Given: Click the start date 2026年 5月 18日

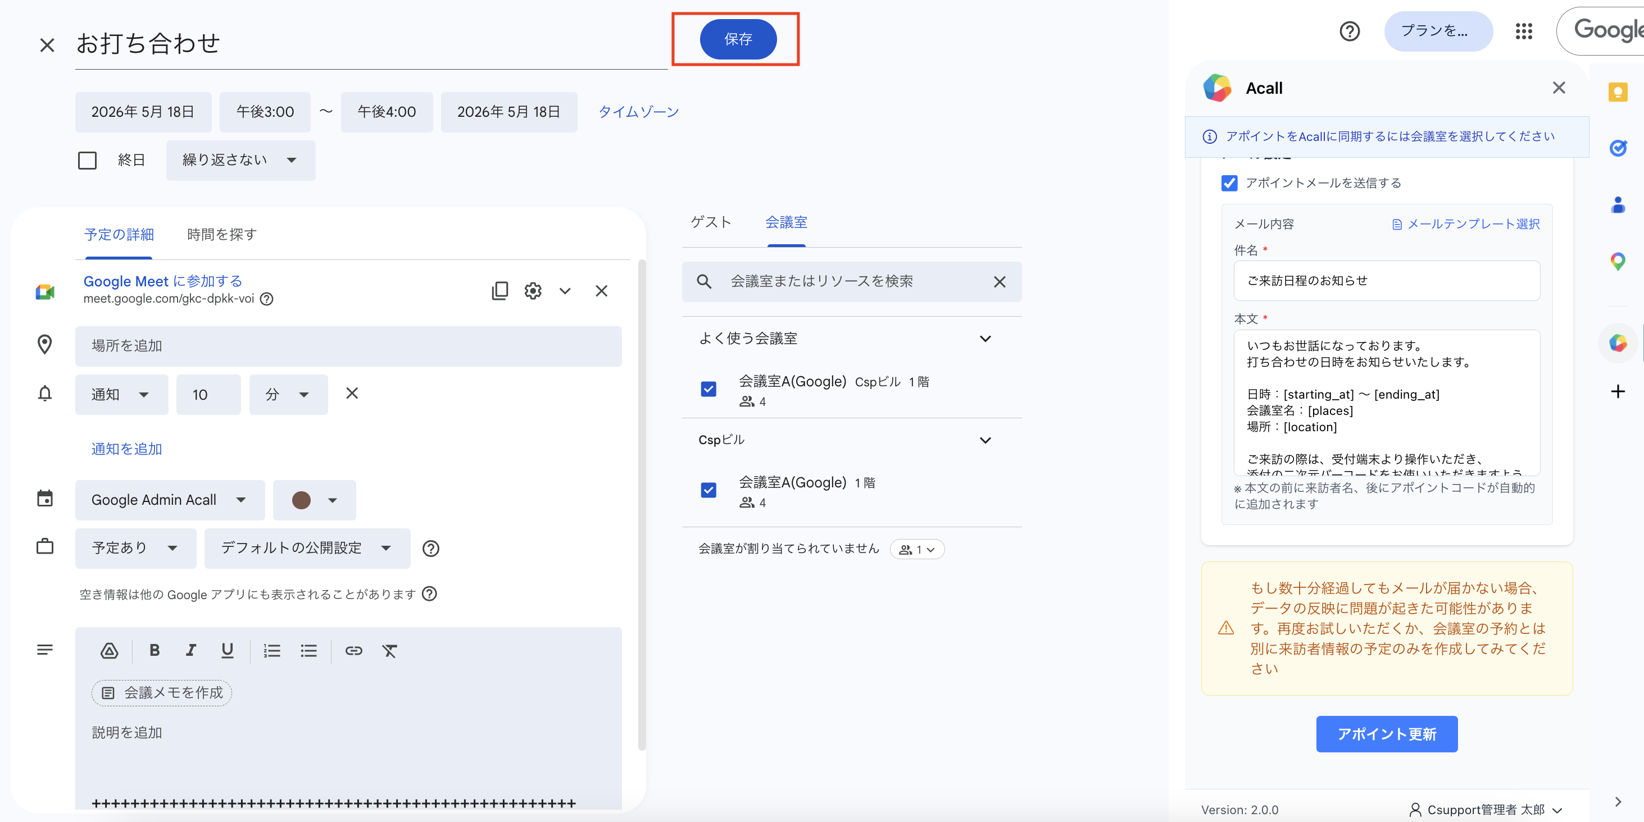Looking at the screenshot, I should coord(143,112).
